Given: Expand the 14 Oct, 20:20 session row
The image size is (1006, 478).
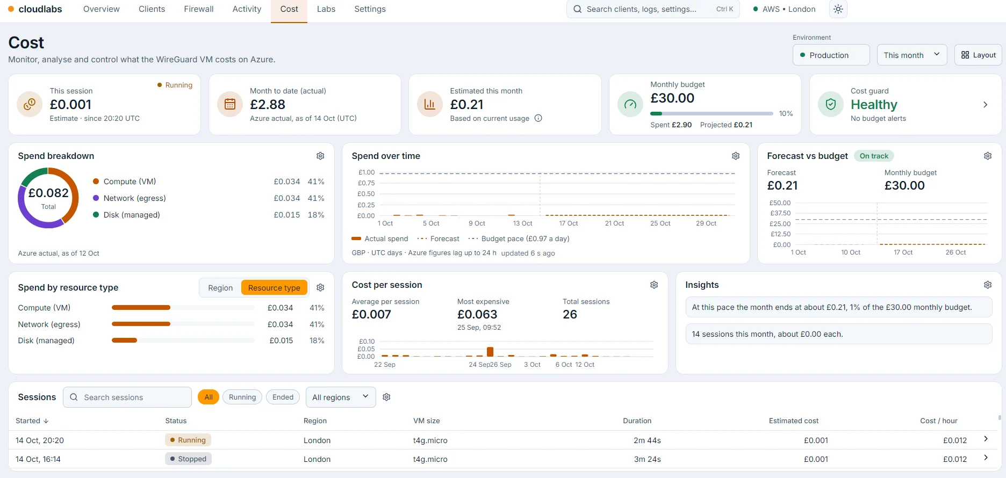Looking at the screenshot, I should coord(986,439).
